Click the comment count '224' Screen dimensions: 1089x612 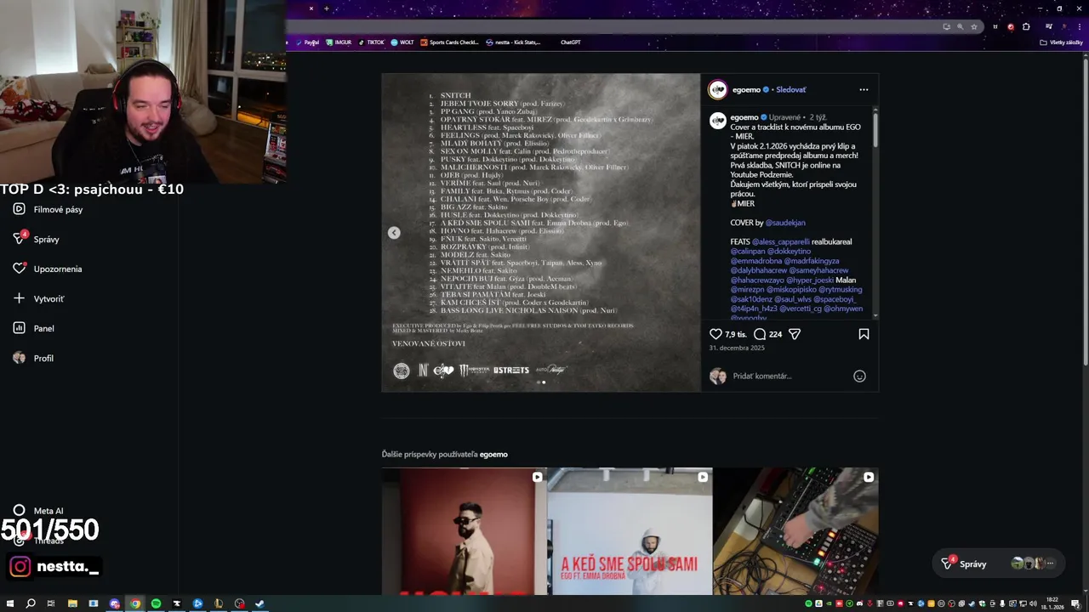pyautogui.click(x=775, y=335)
